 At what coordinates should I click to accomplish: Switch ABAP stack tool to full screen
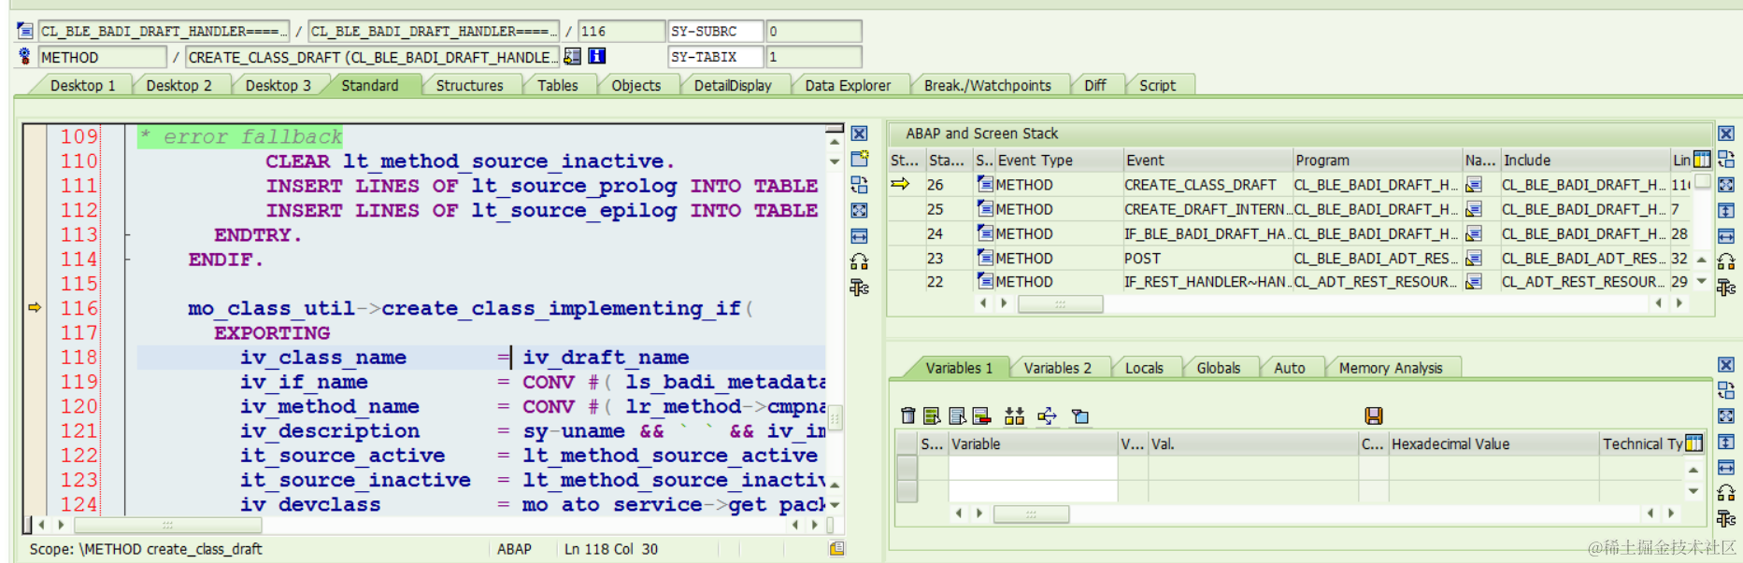(x=1726, y=185)
